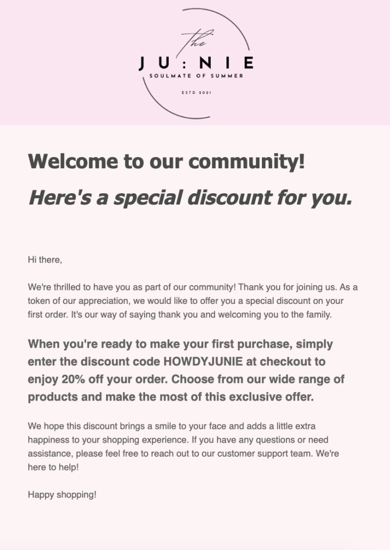Click the "ESTD 2021" text in the logo
390x550 pixels.
coord(196,92)
